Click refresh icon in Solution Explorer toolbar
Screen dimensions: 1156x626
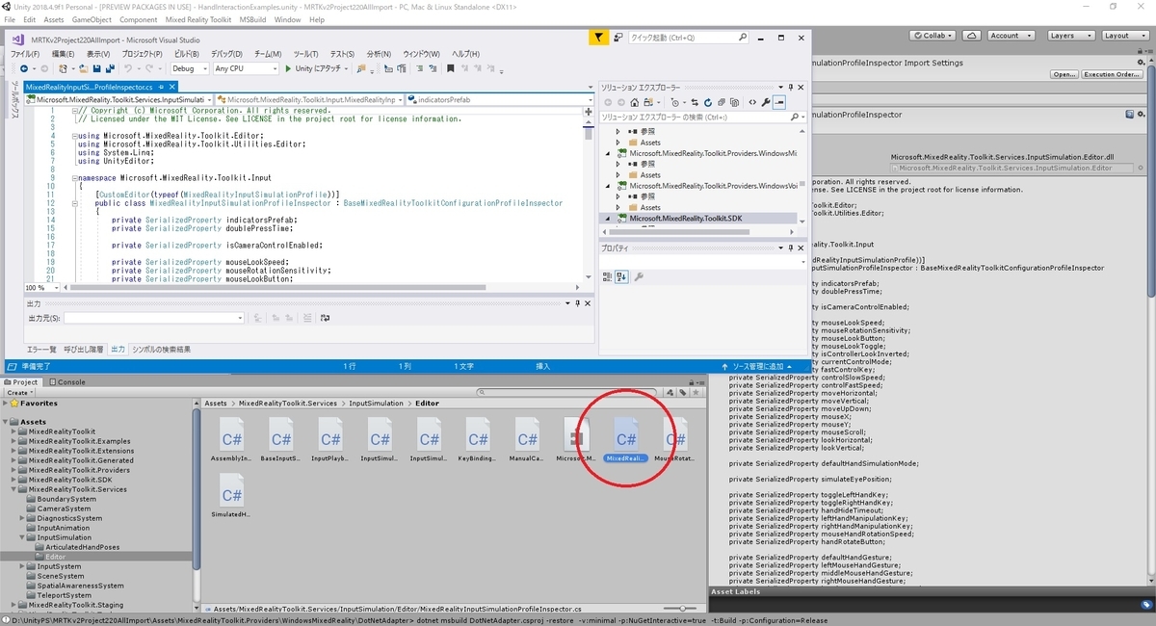(x=708, y=102)
